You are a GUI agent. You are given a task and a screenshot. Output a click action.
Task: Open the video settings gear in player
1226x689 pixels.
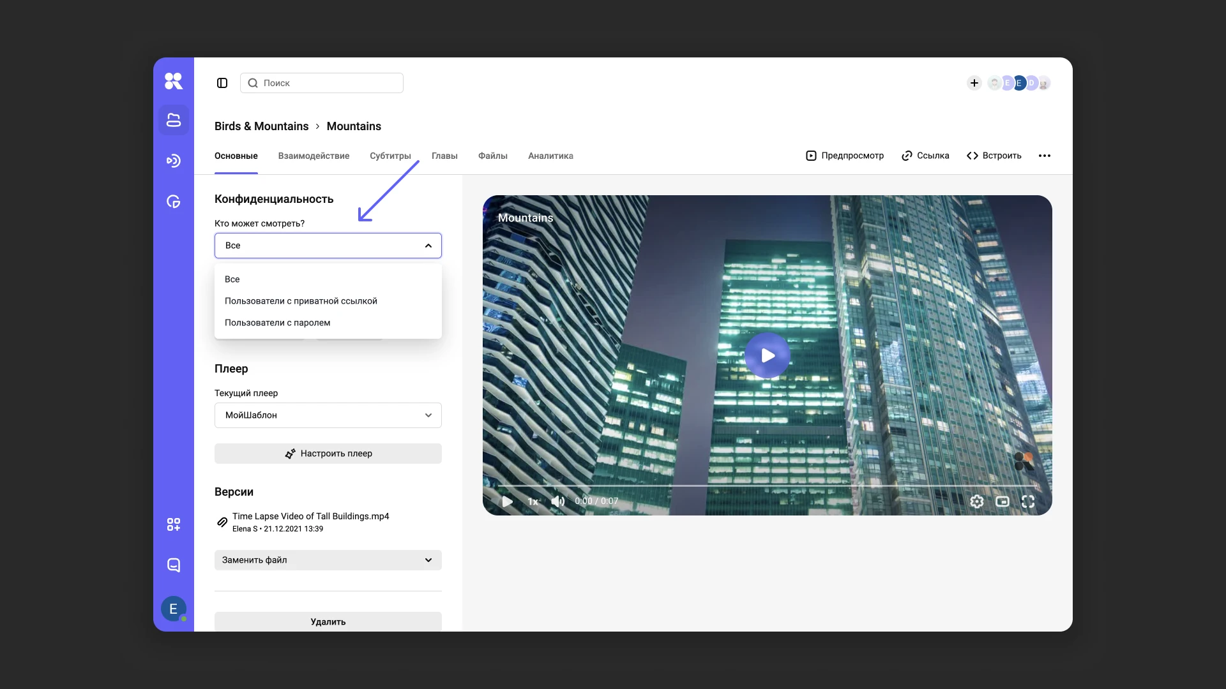[977, 501]
